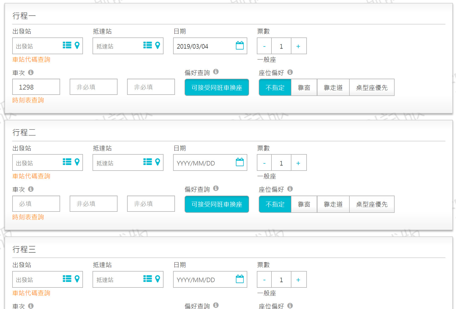
Task: Open 時刻表查詢 link in 行程二
Action: pos(28,217)
